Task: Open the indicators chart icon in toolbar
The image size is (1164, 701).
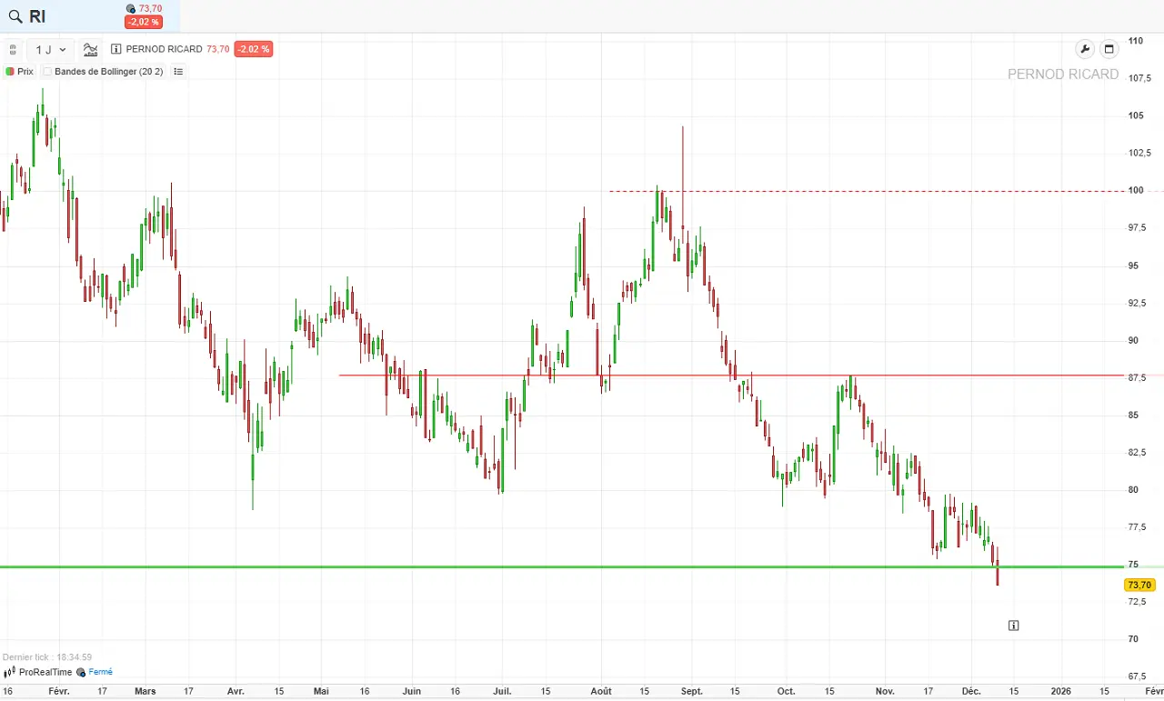Action: [90, 49]
